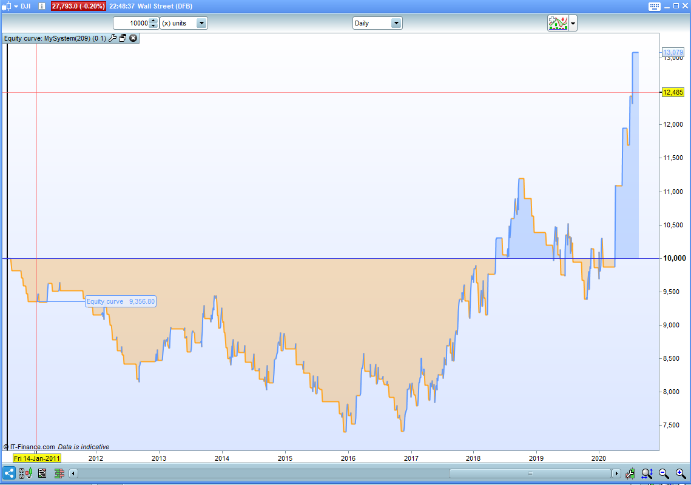The width and height of the screenshot is (691, 485).
Task: Click the auto-fit zoom magnifier with arrows
Action: pyautogui.click(x=647, y=473)
